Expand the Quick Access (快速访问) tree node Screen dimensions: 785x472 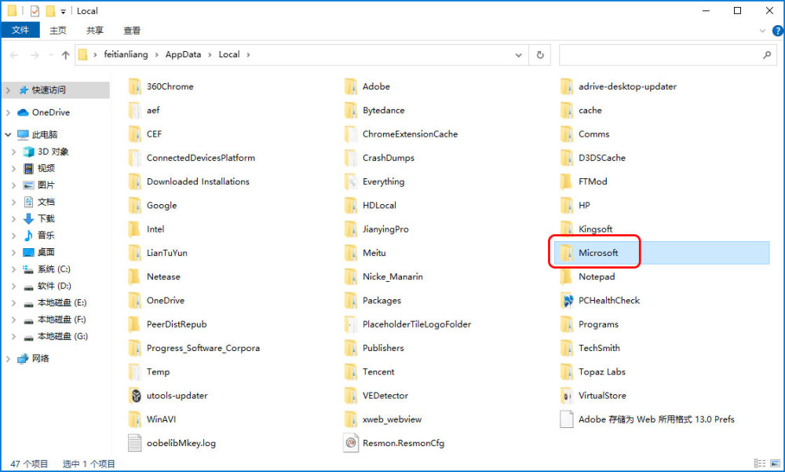pyautogui.click(x=8, y=90)
